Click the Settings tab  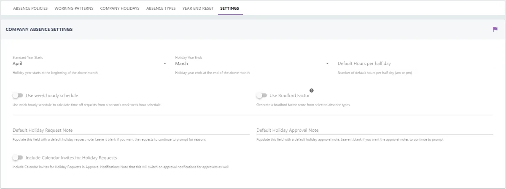pos(230,8)
